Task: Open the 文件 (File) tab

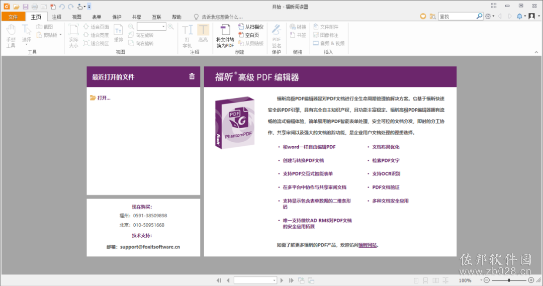Action: point(13,17)
